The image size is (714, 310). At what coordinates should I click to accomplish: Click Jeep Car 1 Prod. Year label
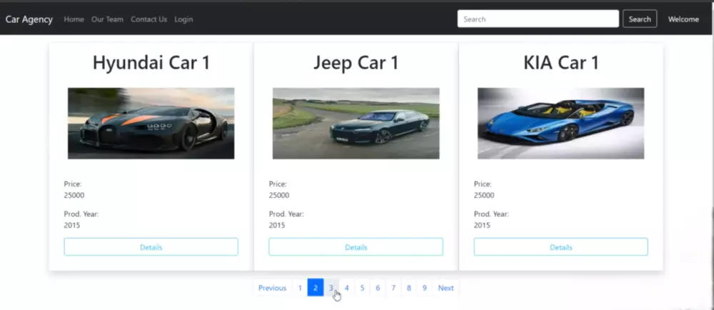(x=286, y=214)
